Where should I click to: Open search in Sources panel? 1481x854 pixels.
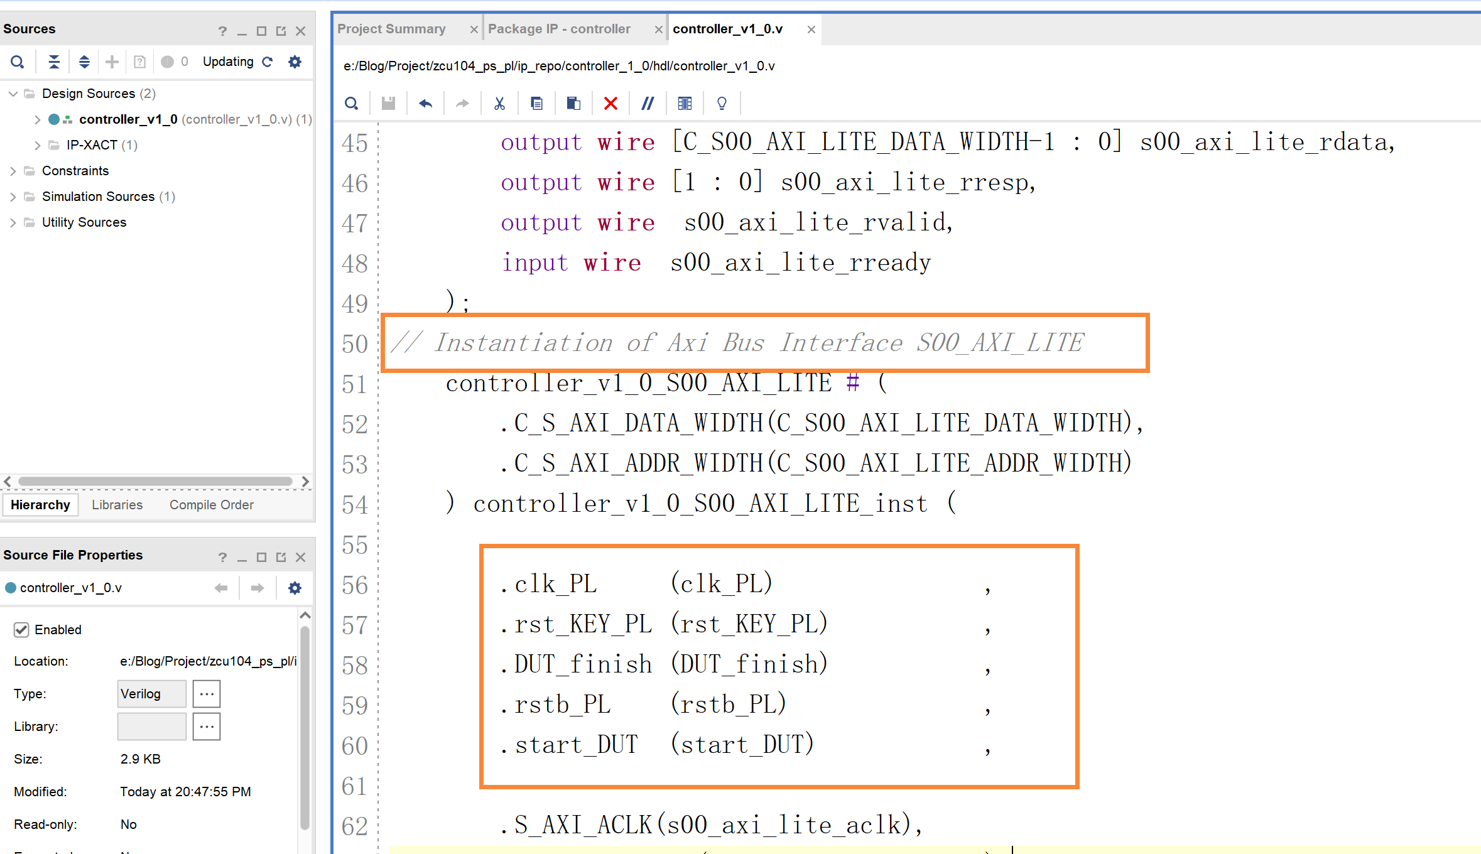point(18,62)
